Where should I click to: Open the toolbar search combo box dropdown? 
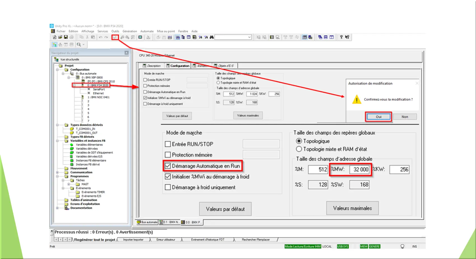click(249, 37)
